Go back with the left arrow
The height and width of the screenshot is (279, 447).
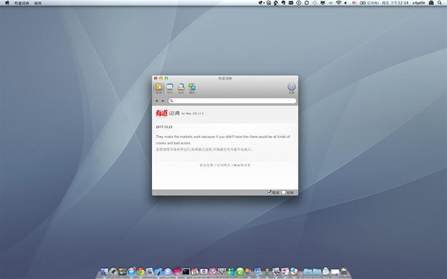click(156, 101)
